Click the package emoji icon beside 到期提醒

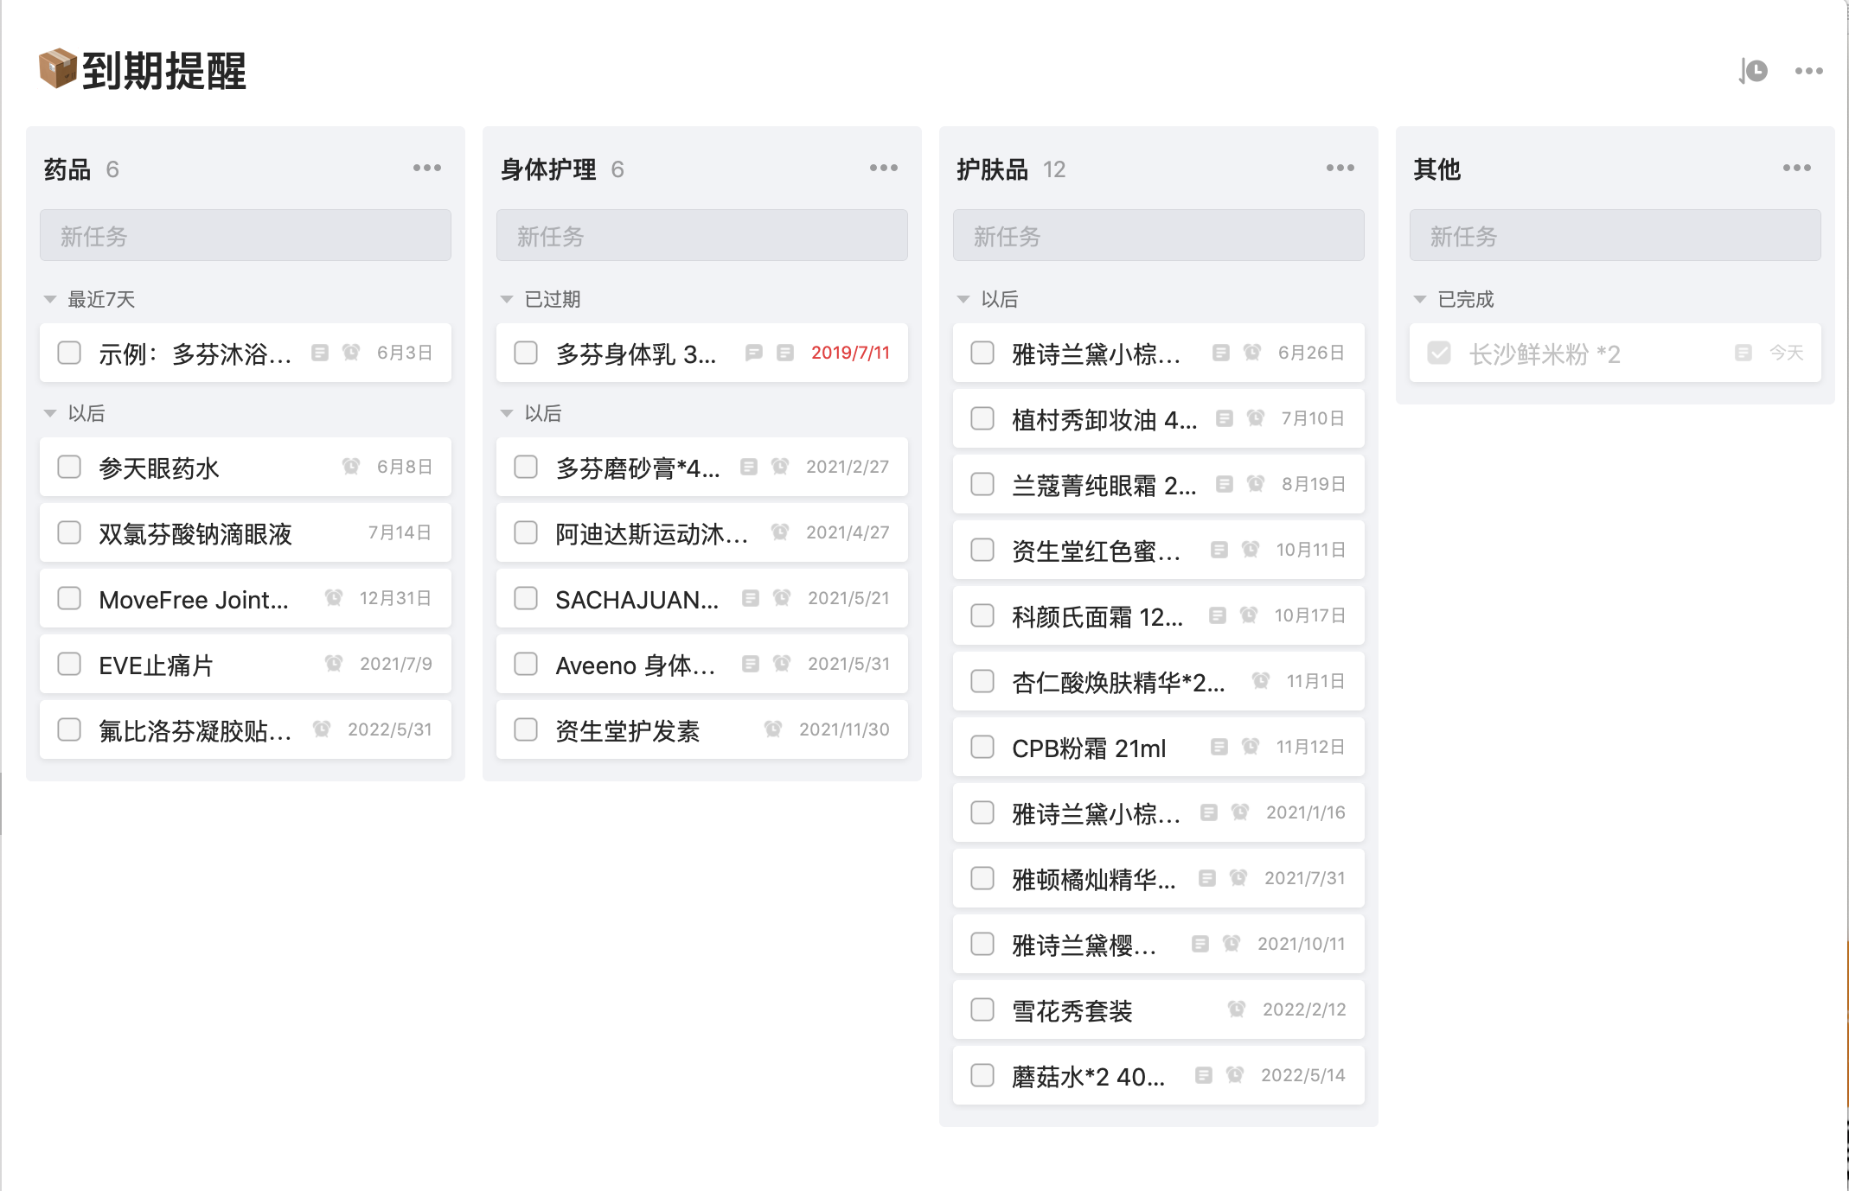click(x=58, y=69)
